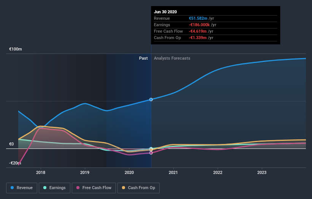Toggle the Cash From Op legend button

tap(138, 188)
